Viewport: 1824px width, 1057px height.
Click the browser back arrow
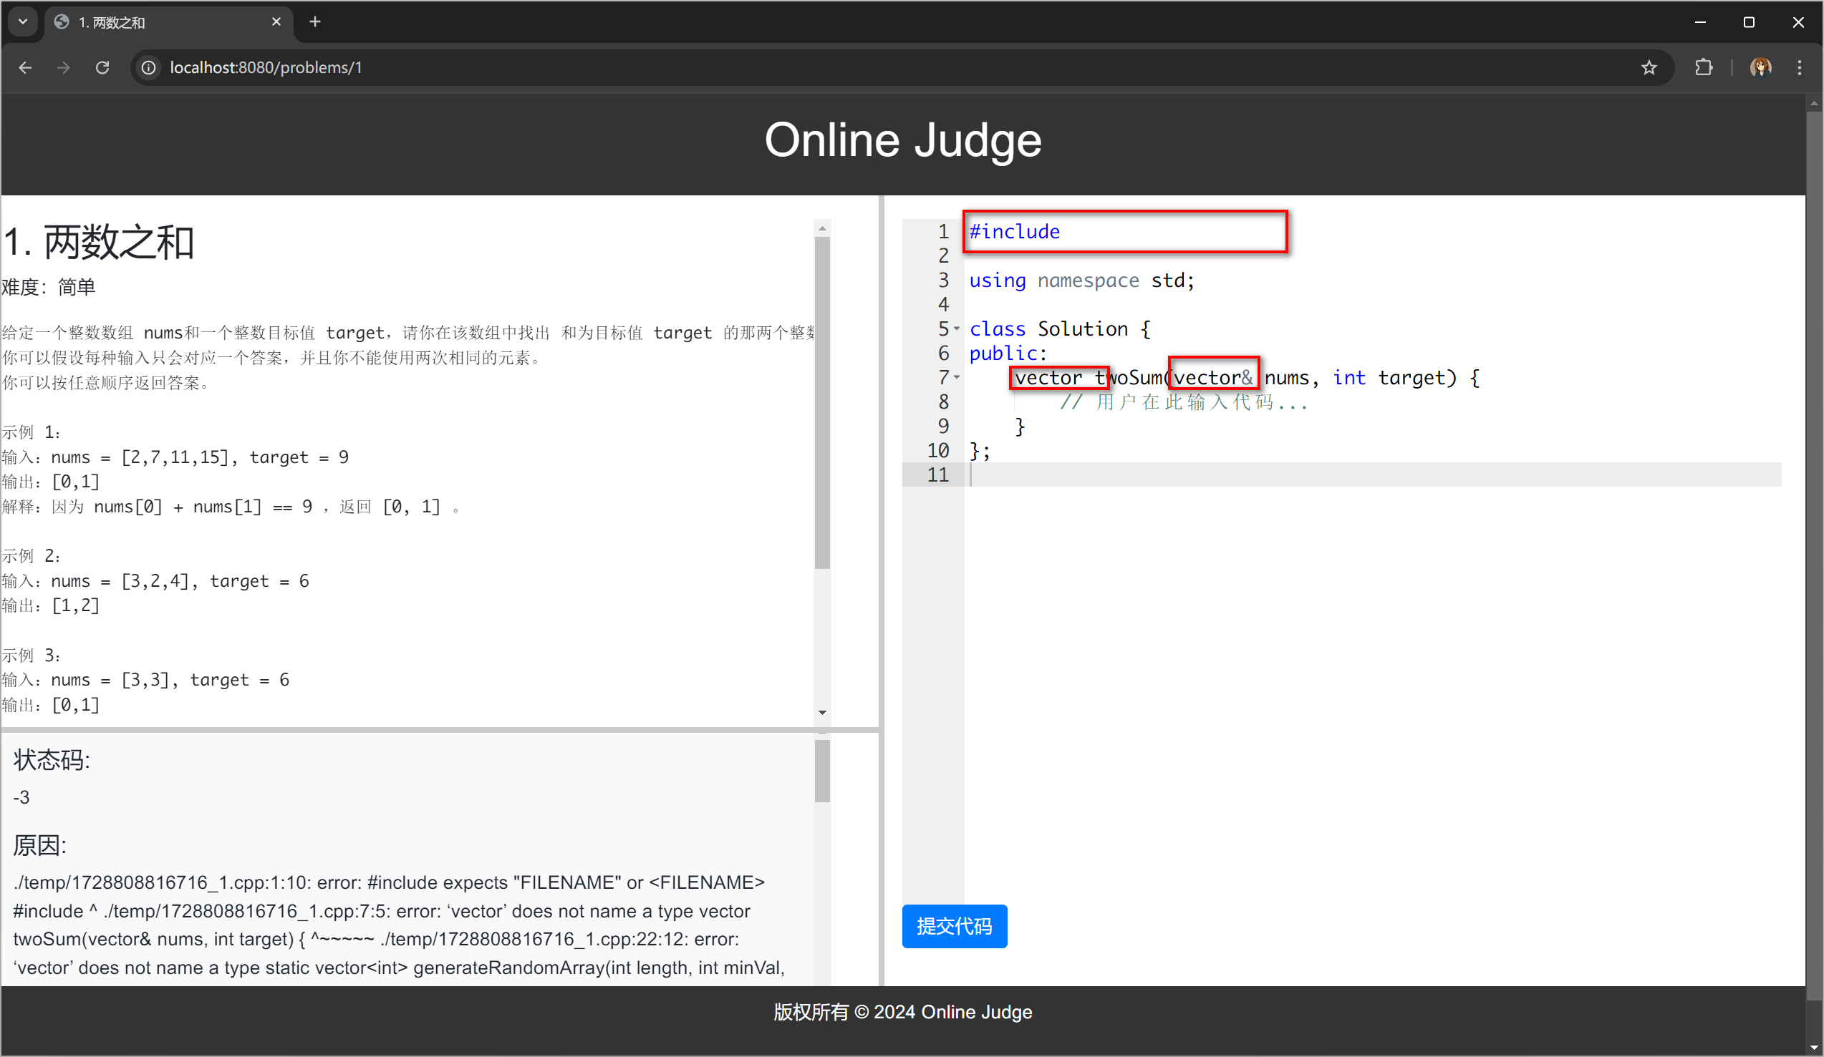point(25,67)
